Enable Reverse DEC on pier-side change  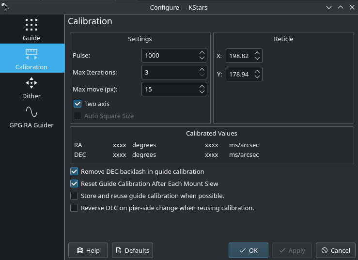click(74, 208)
